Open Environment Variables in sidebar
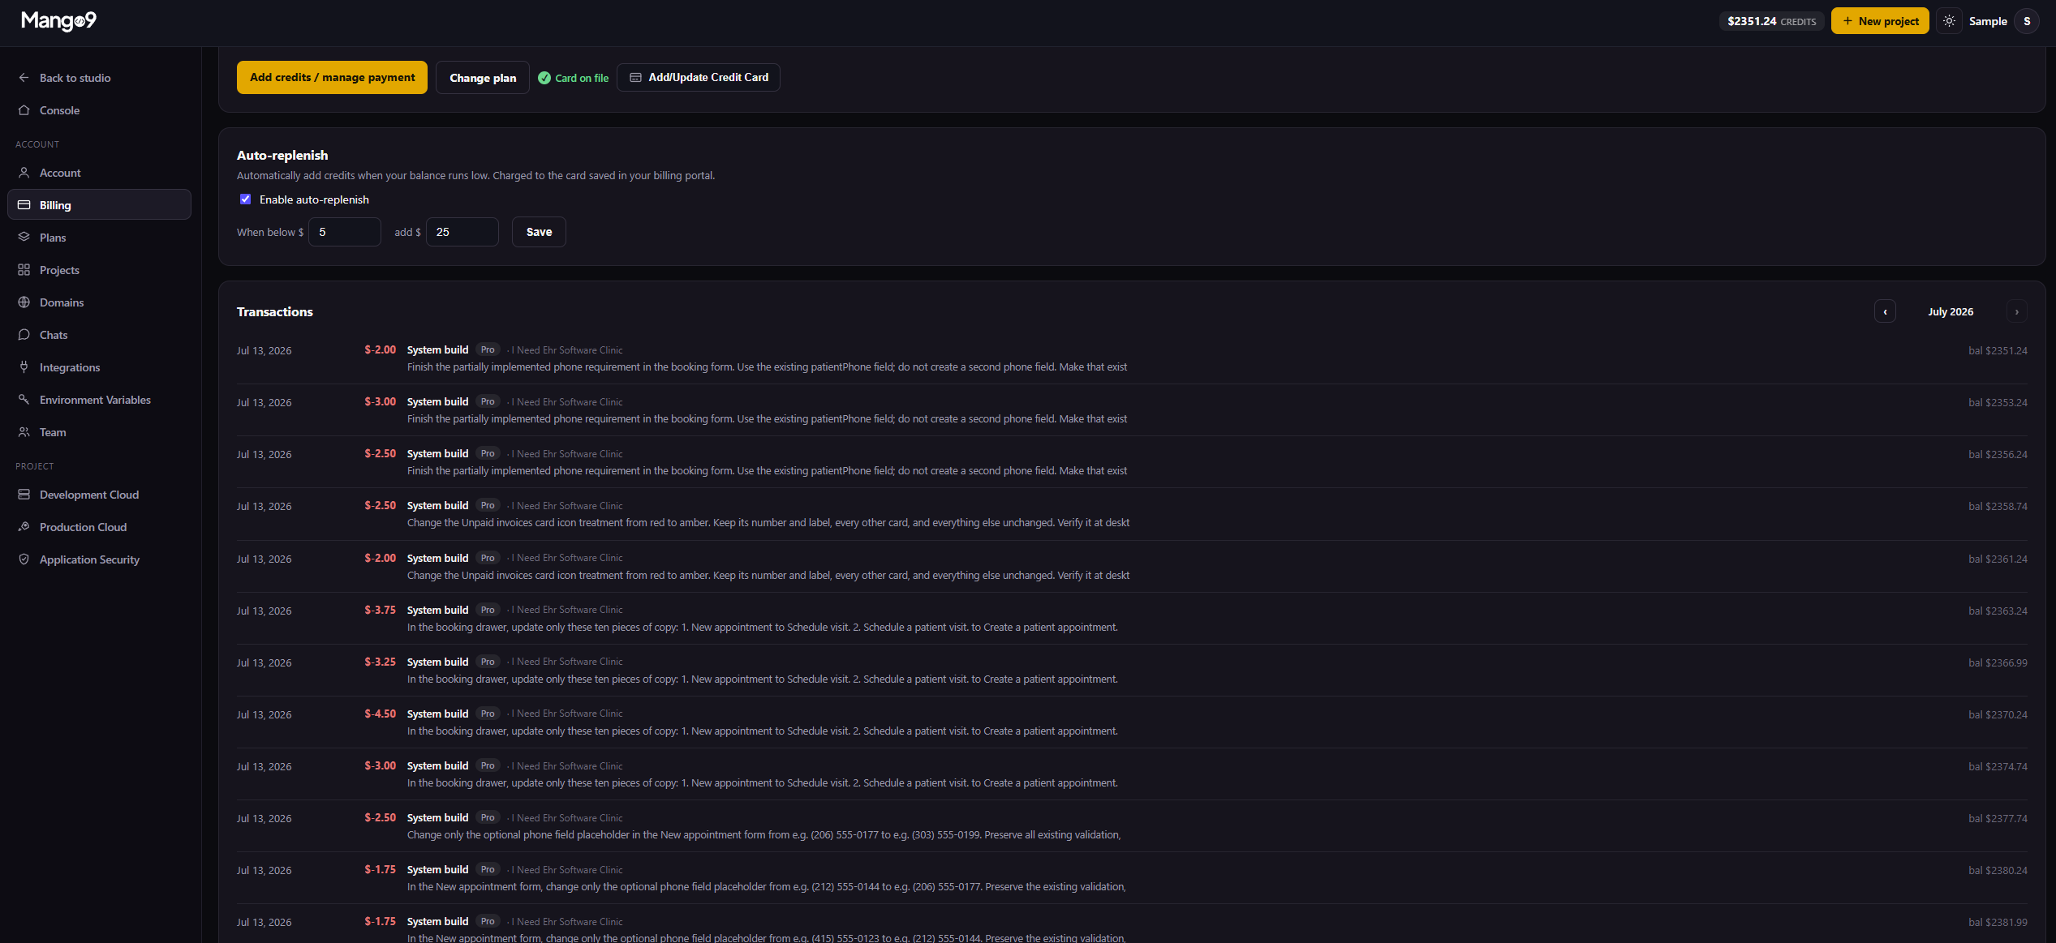Viewport: 2056px width, 943px height. coord(99,400)
